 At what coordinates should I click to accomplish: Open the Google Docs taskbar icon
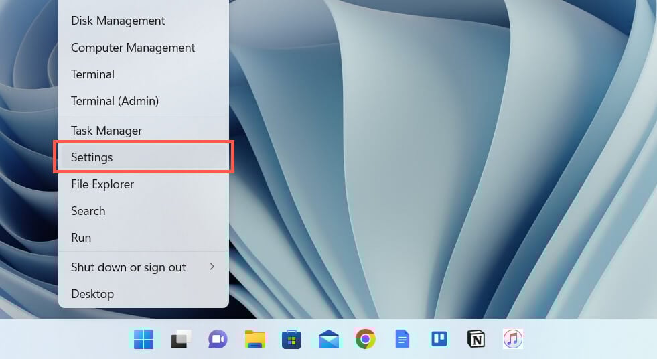coord(403,339)
